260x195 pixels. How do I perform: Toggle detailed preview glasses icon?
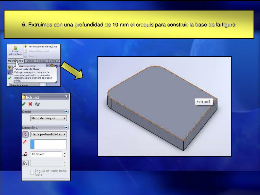[x=37, y=104]
